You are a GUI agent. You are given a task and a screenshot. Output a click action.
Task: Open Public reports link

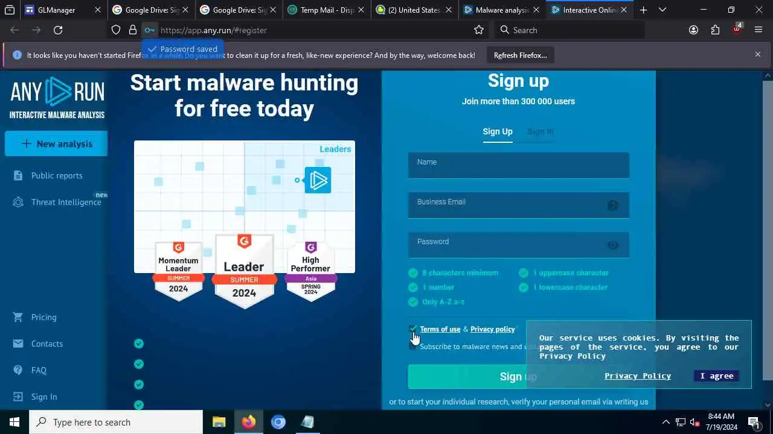[57, 175]
